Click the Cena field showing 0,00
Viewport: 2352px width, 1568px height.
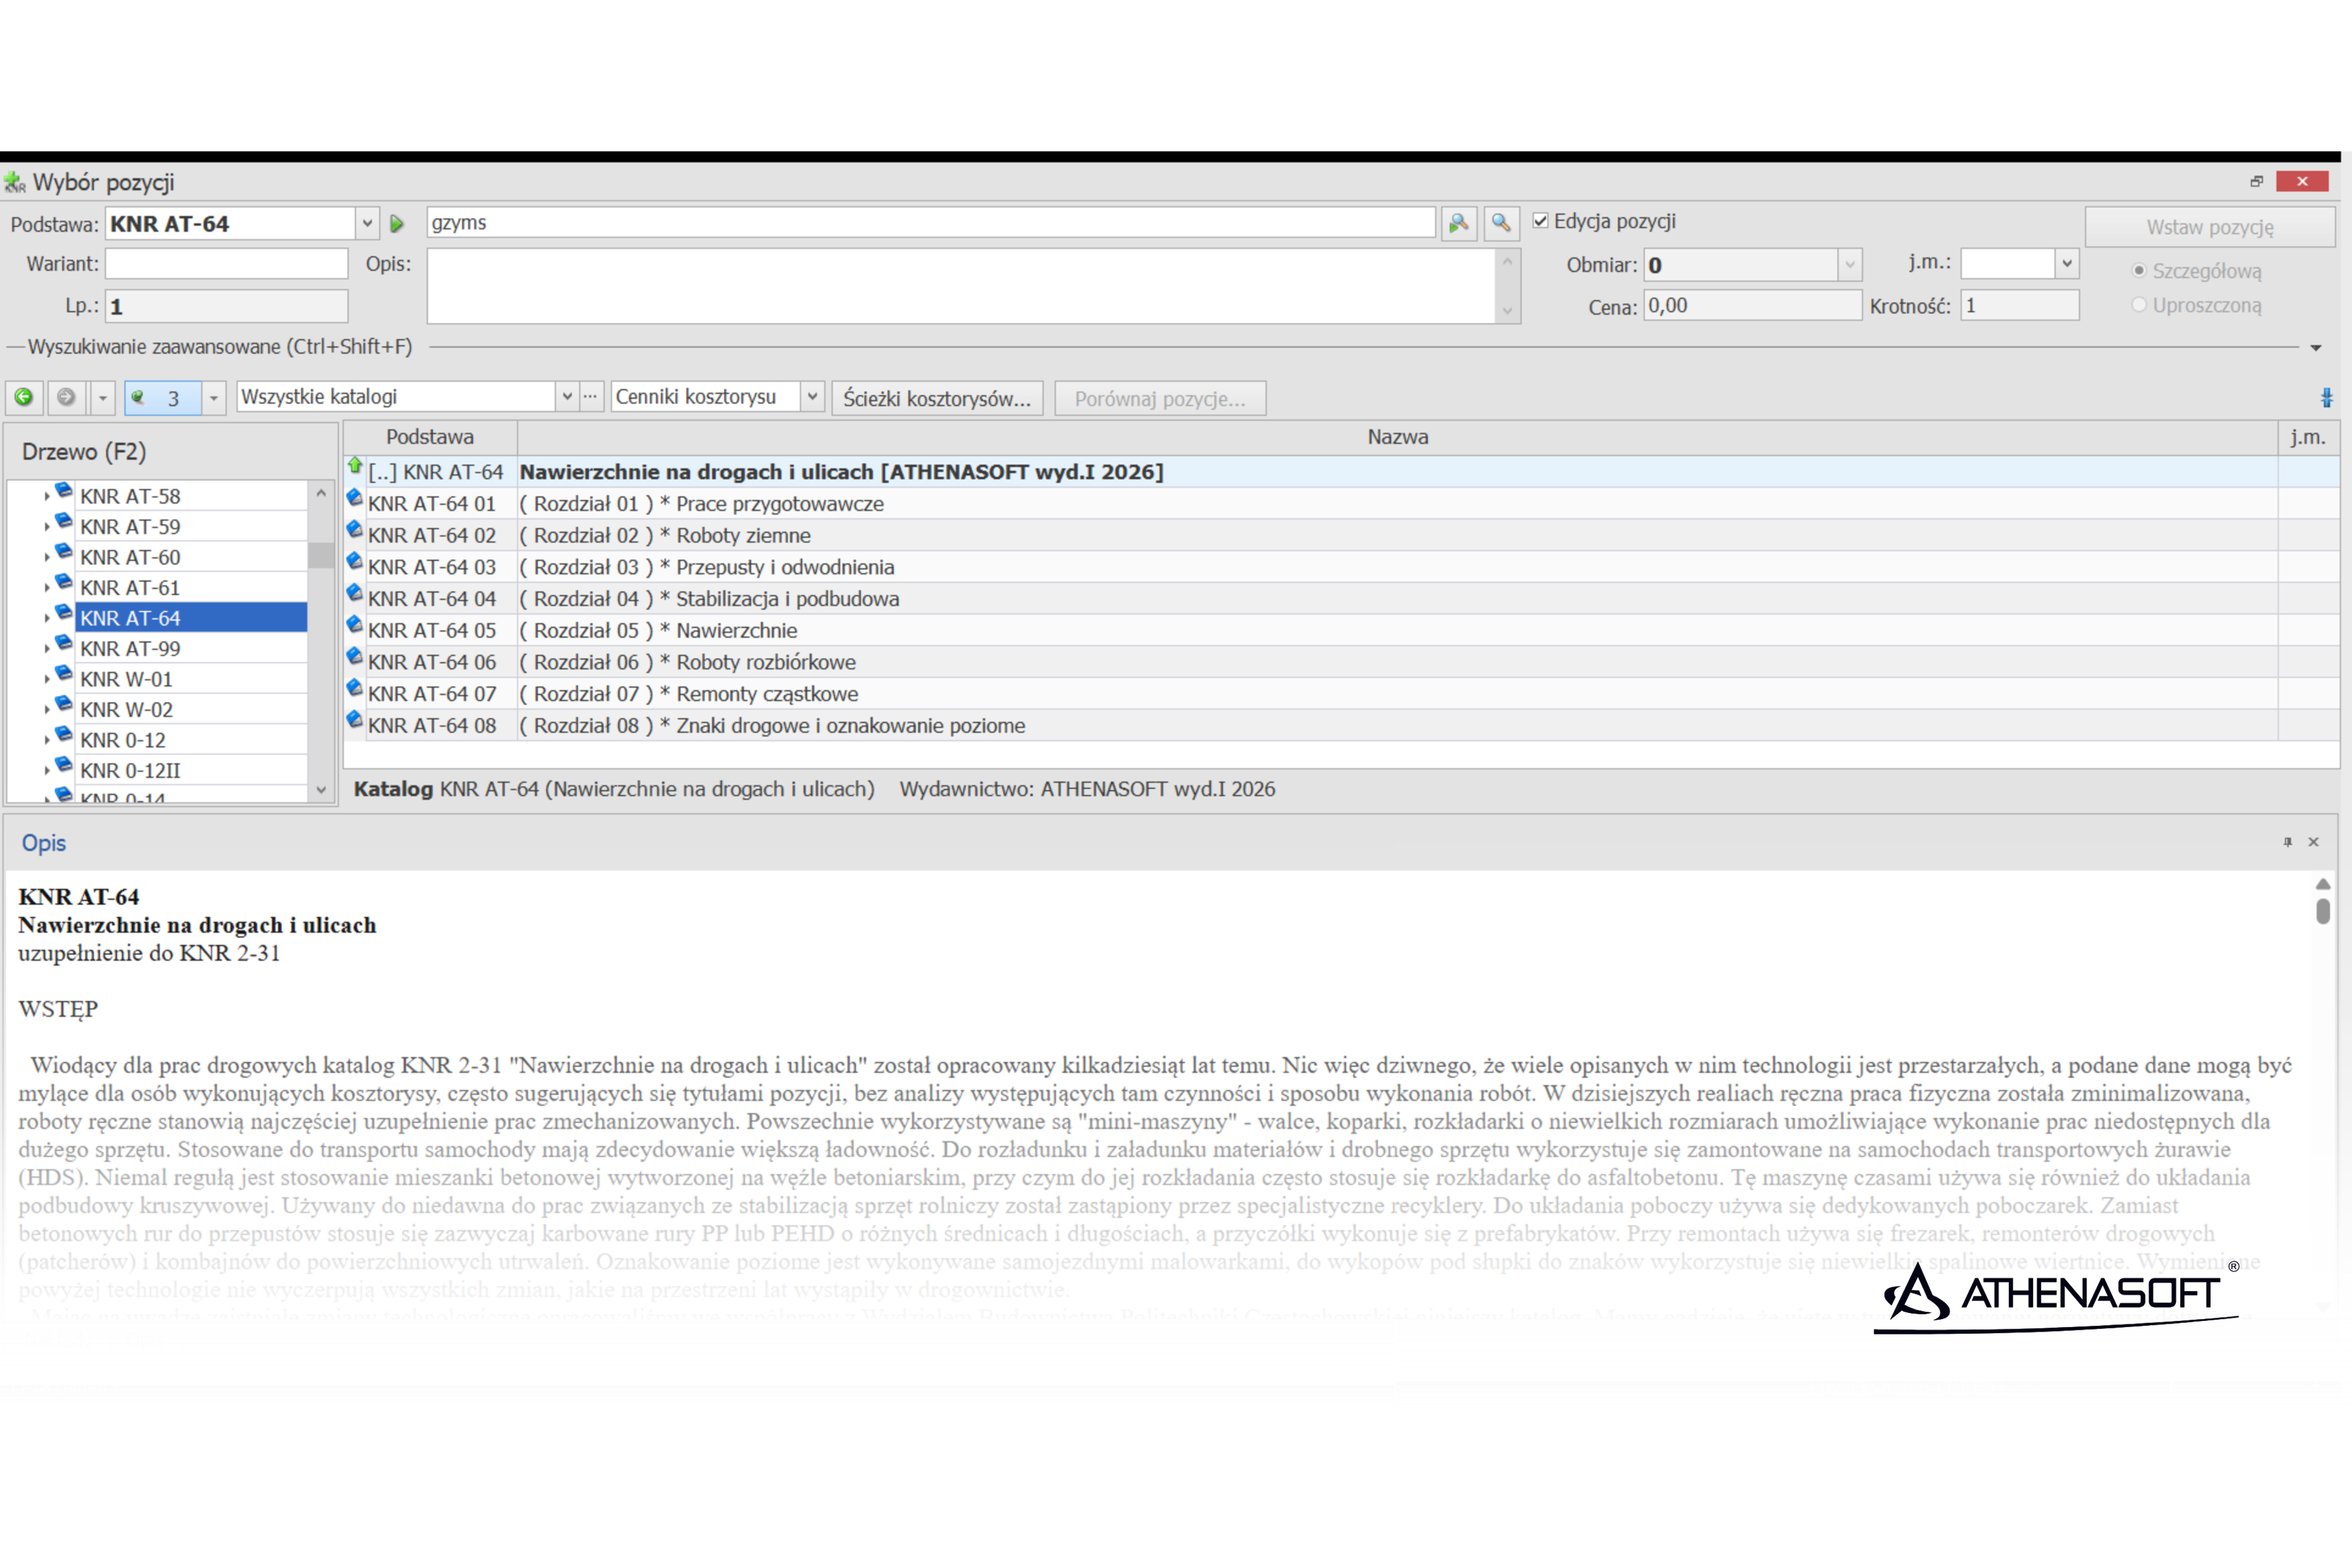pos(1752,306)
